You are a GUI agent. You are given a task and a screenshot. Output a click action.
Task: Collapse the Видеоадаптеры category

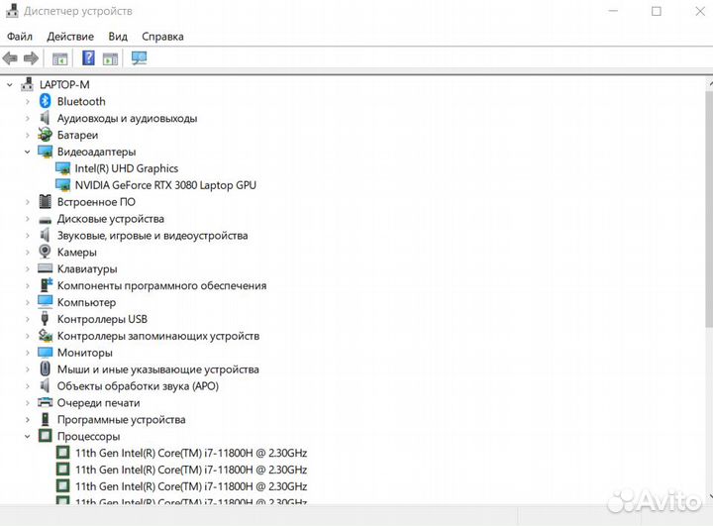pos(28,152)
